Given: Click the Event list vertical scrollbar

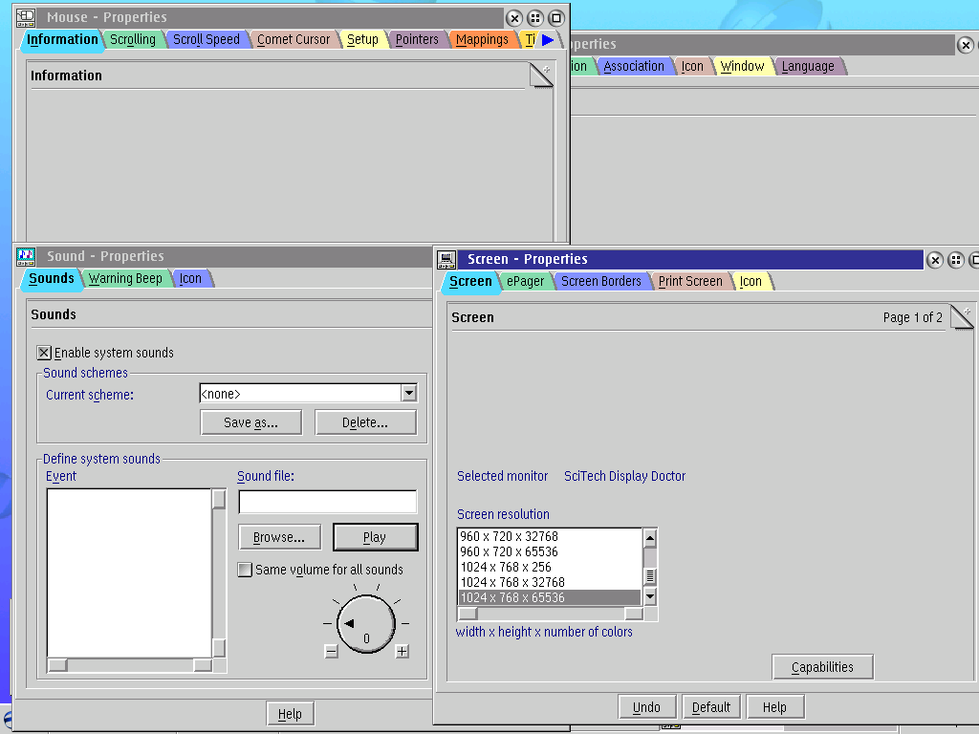Looking at the screenshot, I should 219,573.
